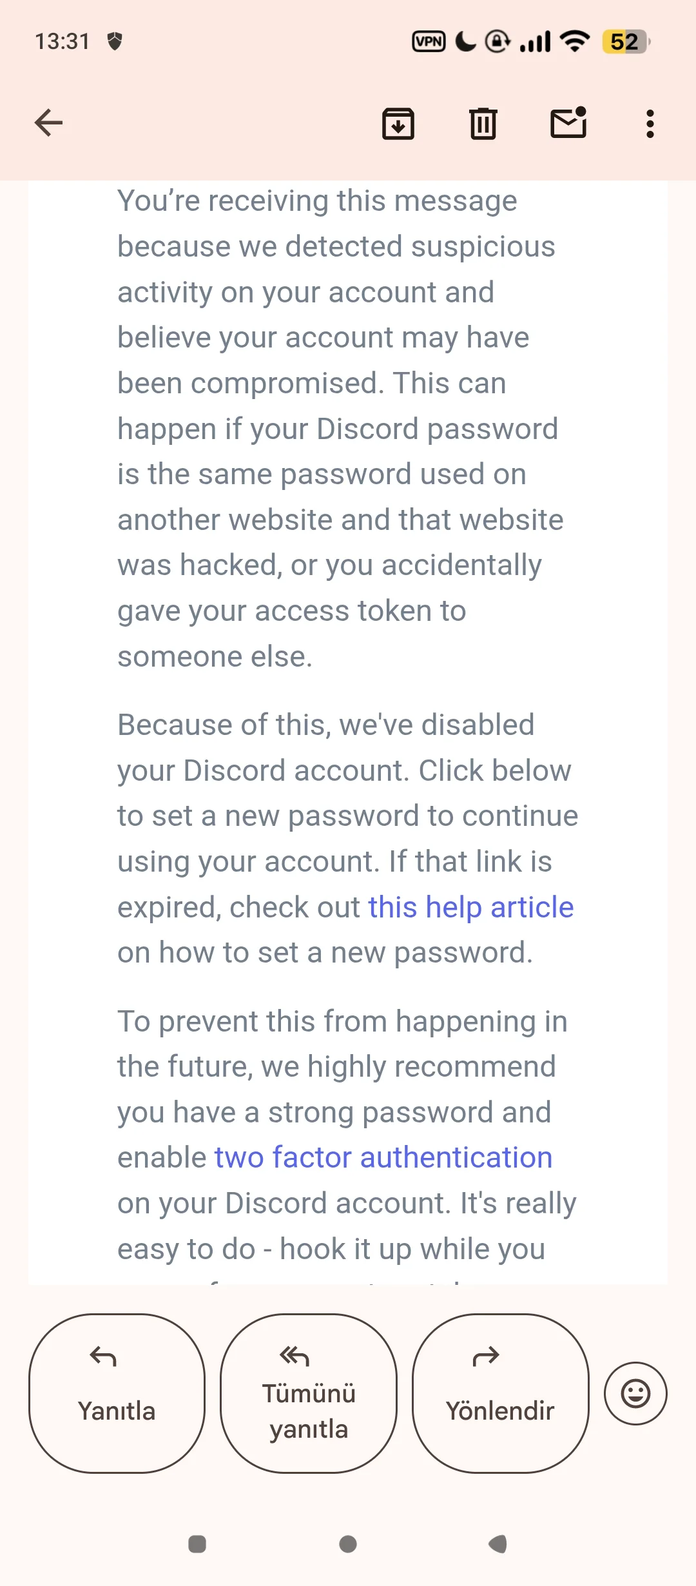Tap the Android home navigation button
The image size is (696, 1586).
(348, 1544)
